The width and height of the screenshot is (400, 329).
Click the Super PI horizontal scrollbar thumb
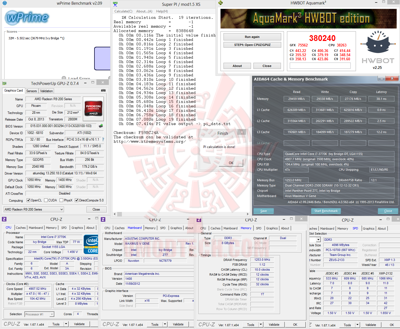[120, 214]
